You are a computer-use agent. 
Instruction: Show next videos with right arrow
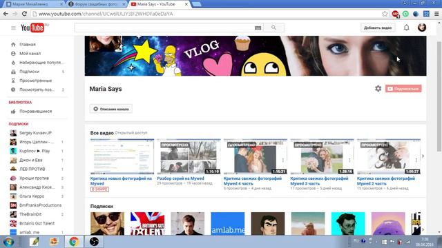(x=423, y=156)
